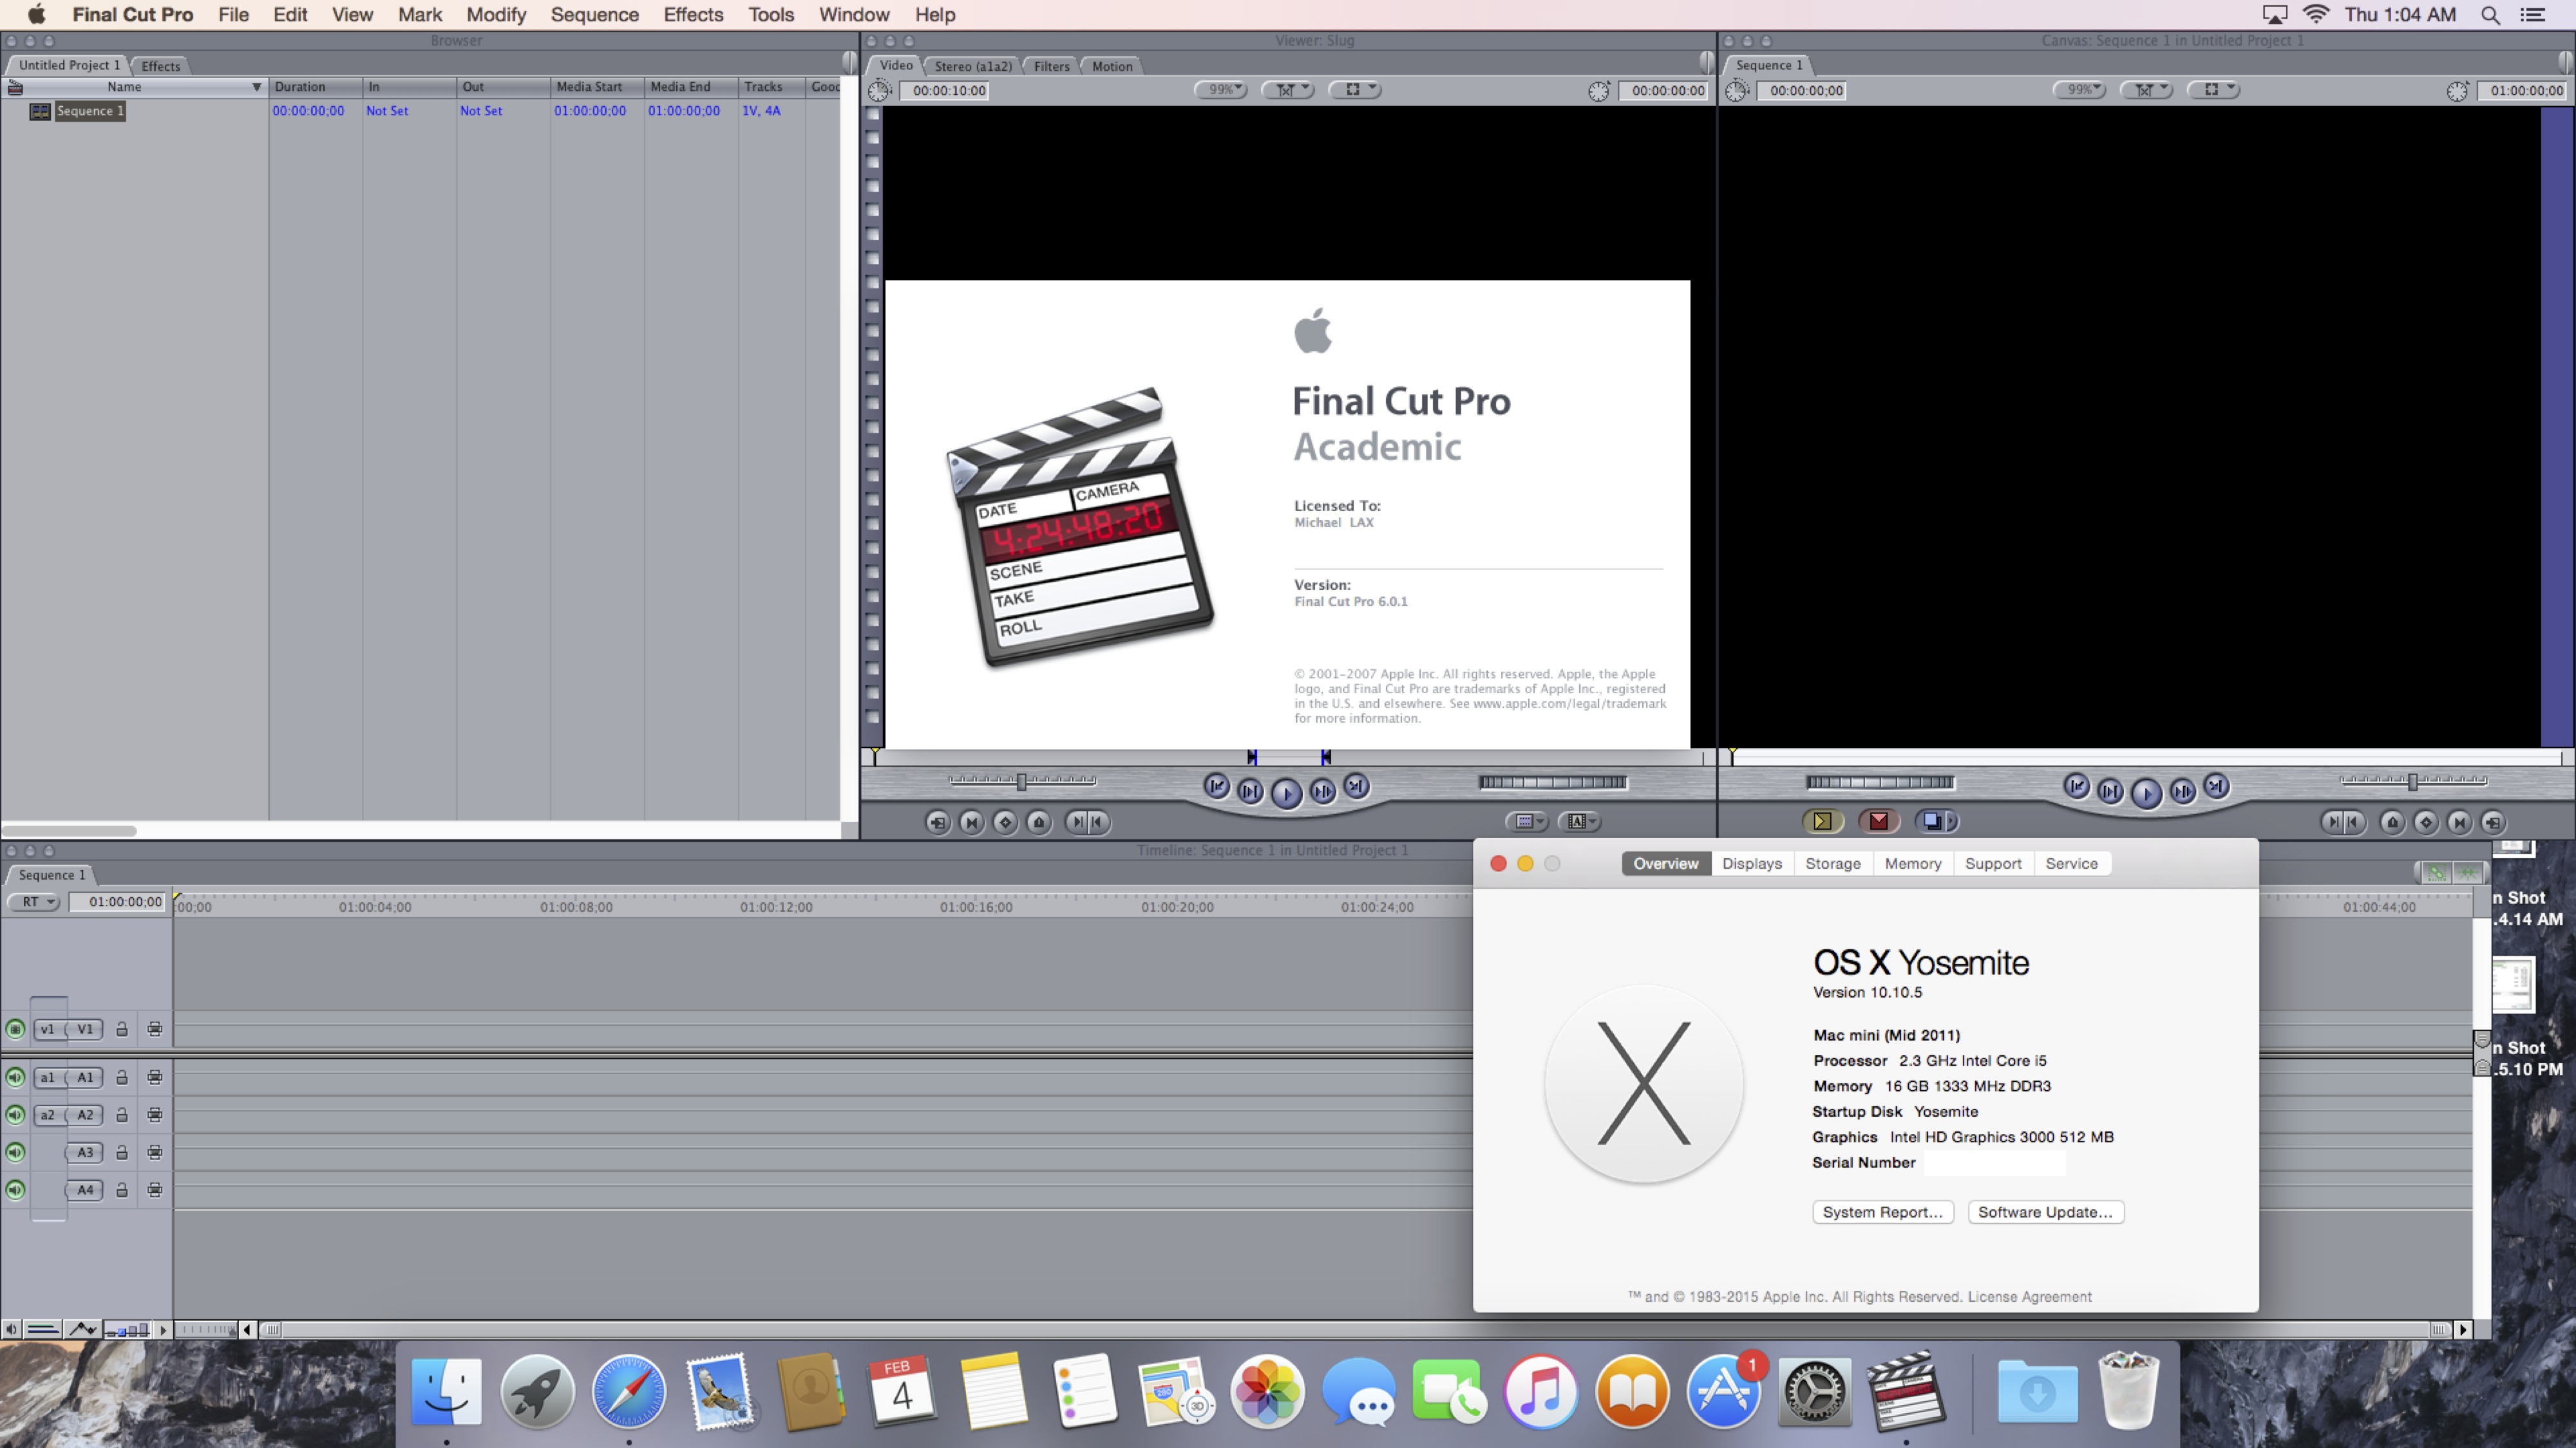Toggle Clip Keyframes display in Timeline
Viewport: 2576px width, 1448px height.
tap(43, 1329)
